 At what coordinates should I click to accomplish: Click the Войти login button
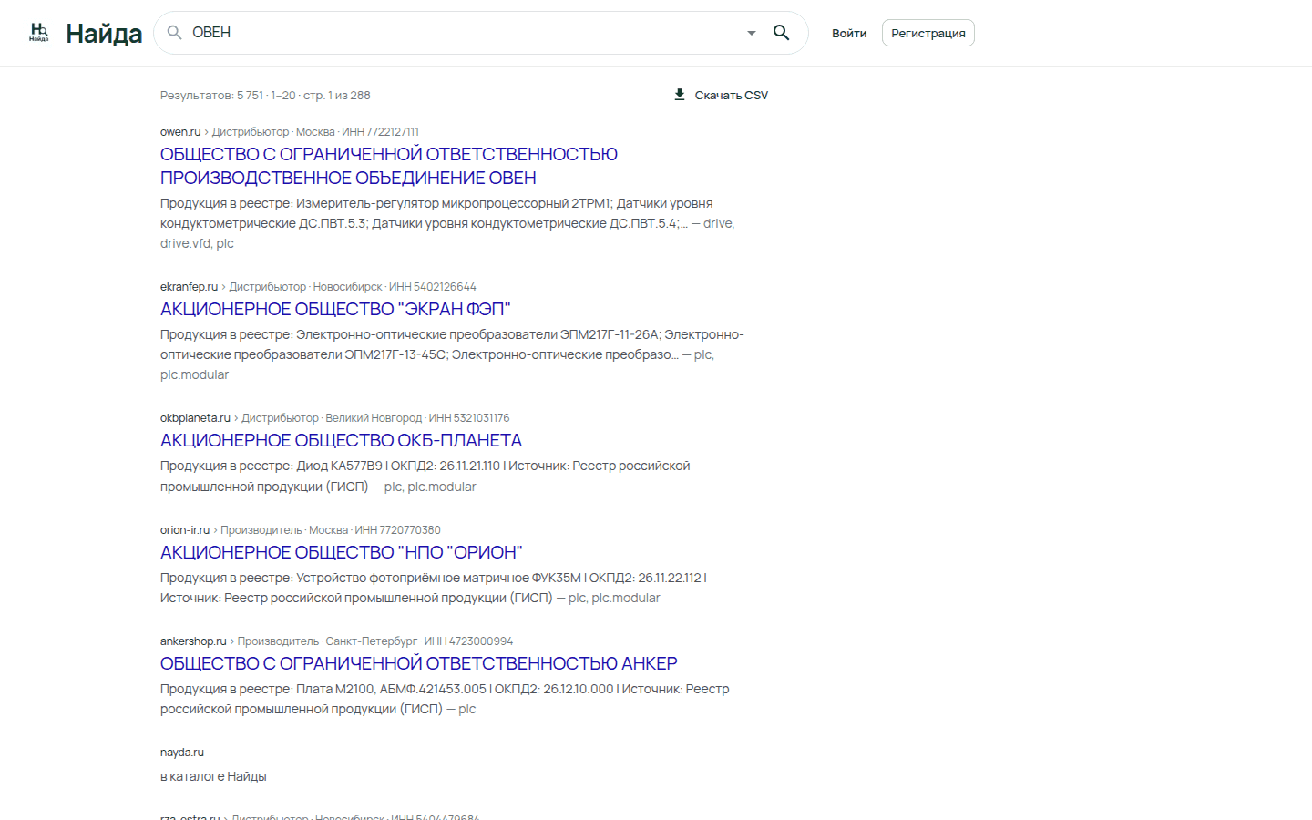[x=849, y=33]
